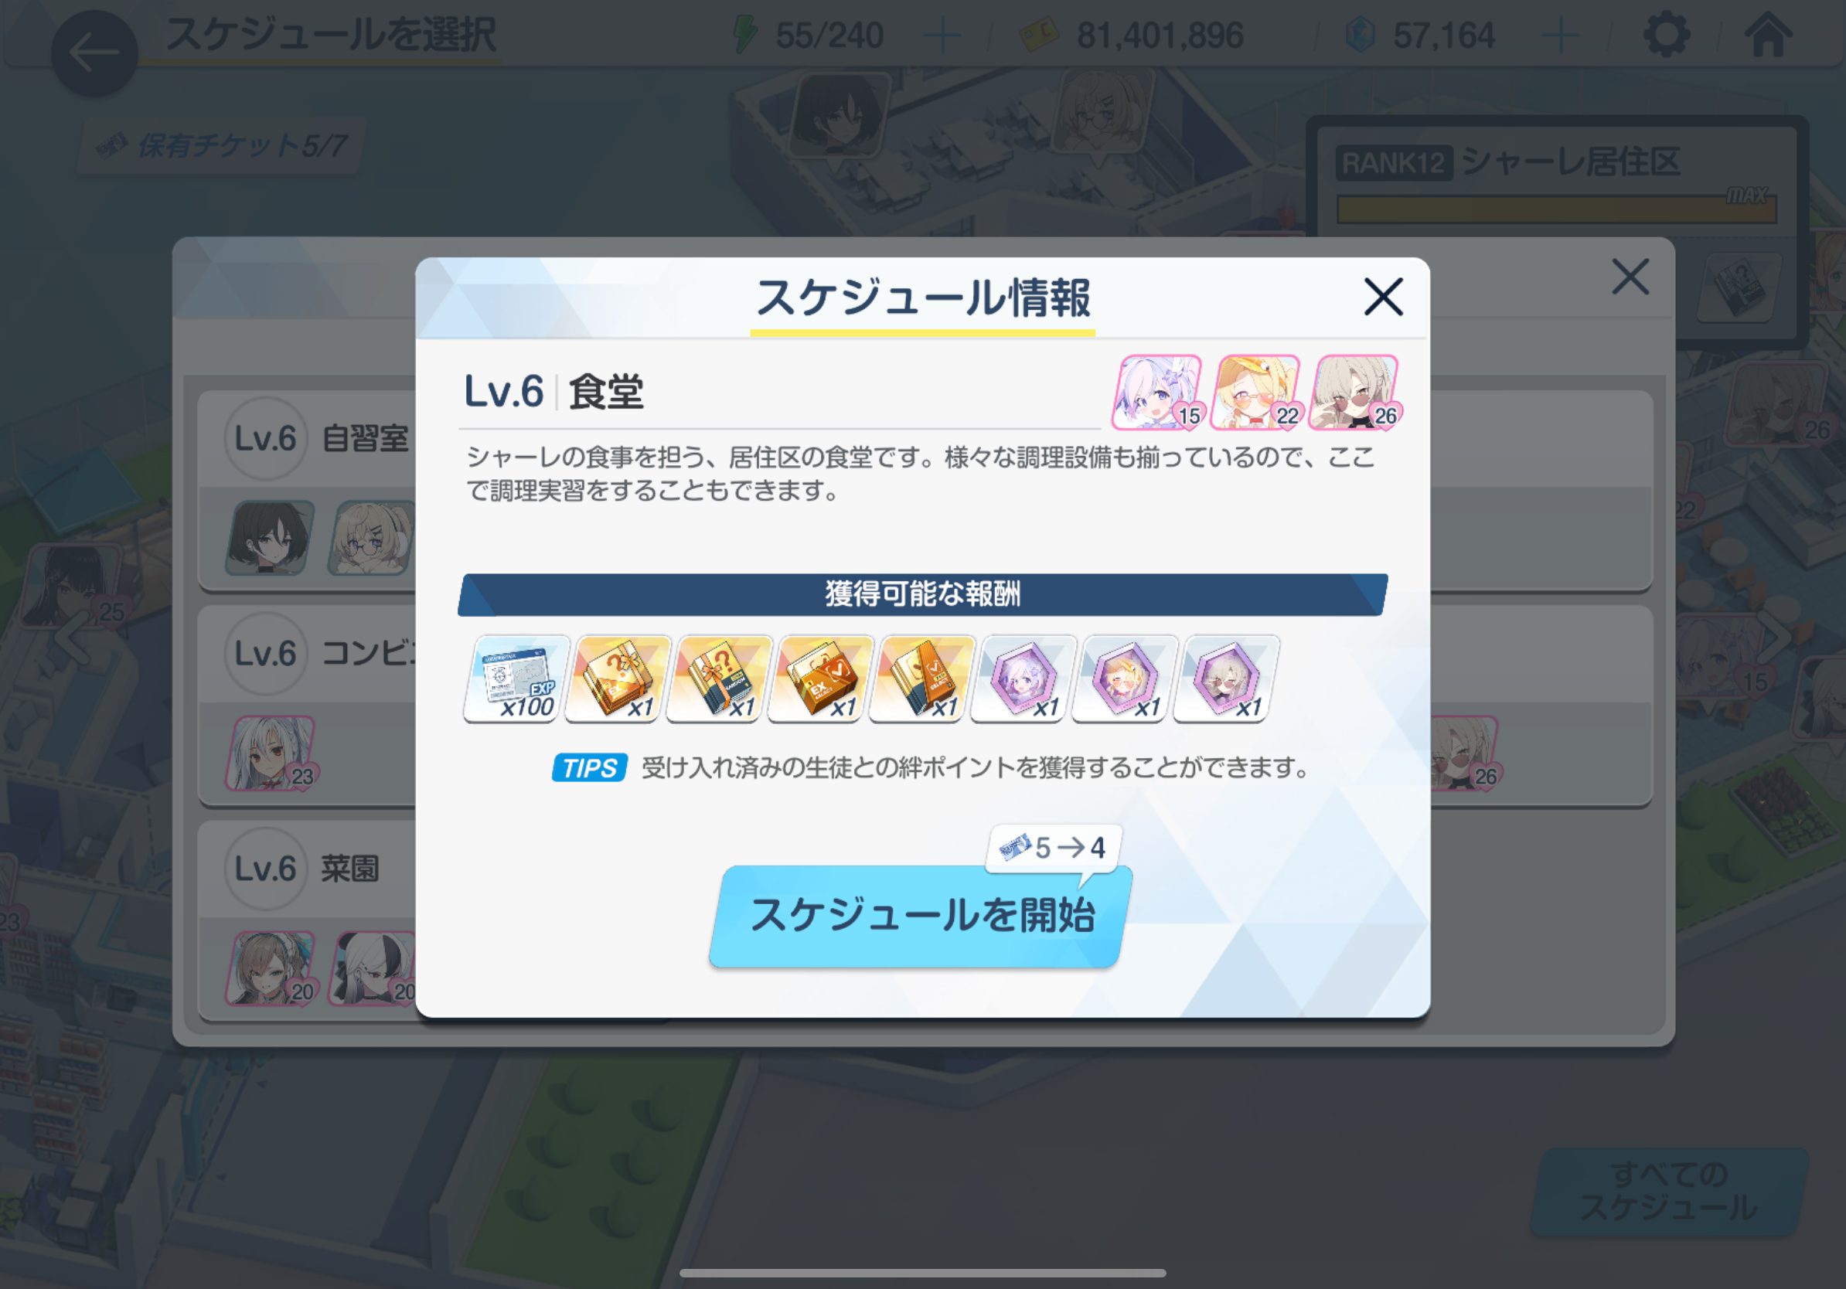The height and width of the screenshot is (1289, 1846).
Task: Open the すべてのスケジュール button
Action: click(x=1669, y=1191)
